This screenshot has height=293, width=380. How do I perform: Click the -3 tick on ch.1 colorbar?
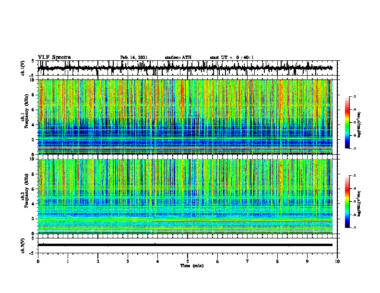click(354, 96)
